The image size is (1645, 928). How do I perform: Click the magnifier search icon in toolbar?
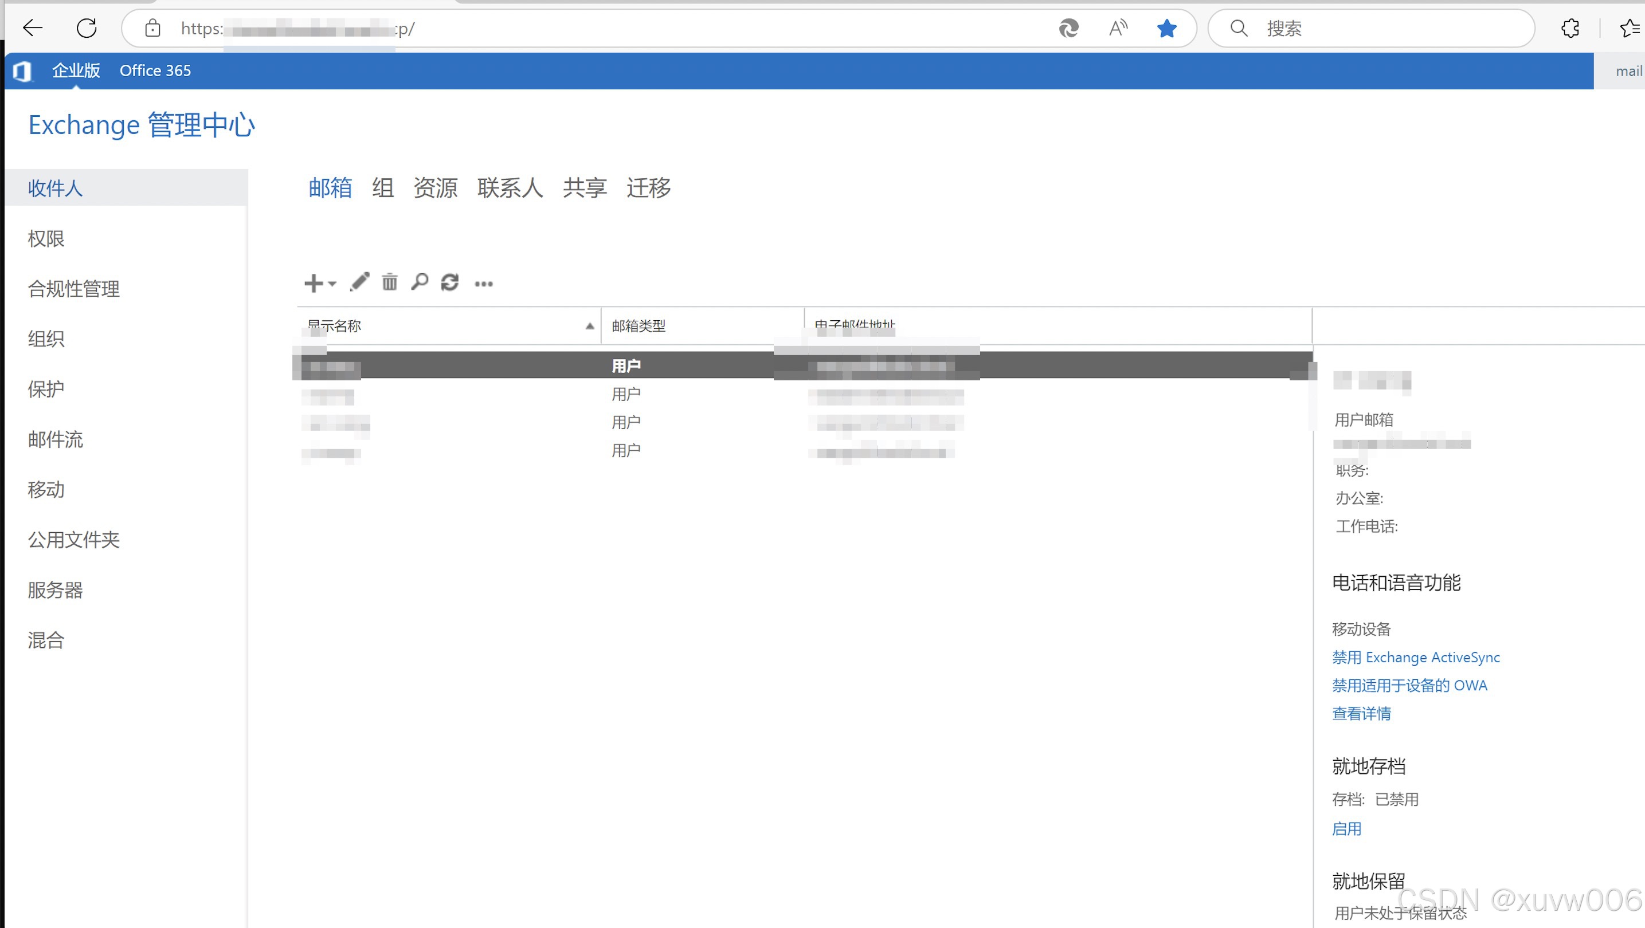point(420,281)
